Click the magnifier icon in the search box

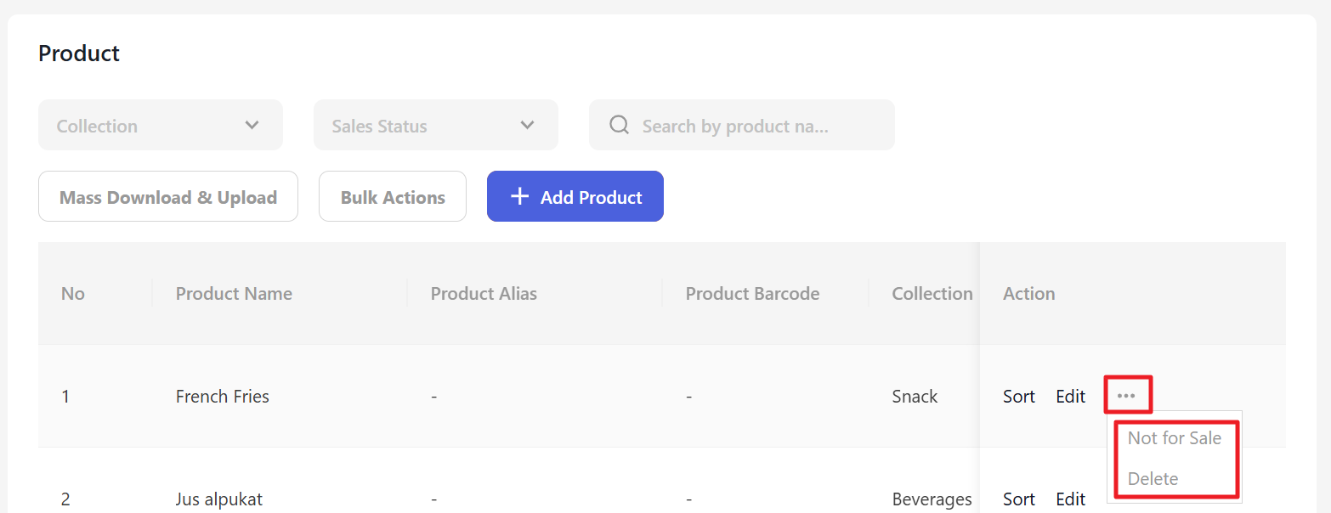[x=620, y=126]
